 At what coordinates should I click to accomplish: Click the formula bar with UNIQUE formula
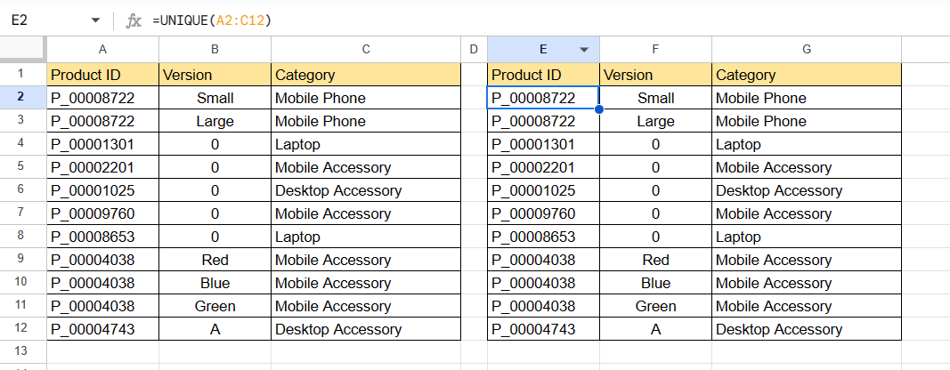tap(534, 20)
